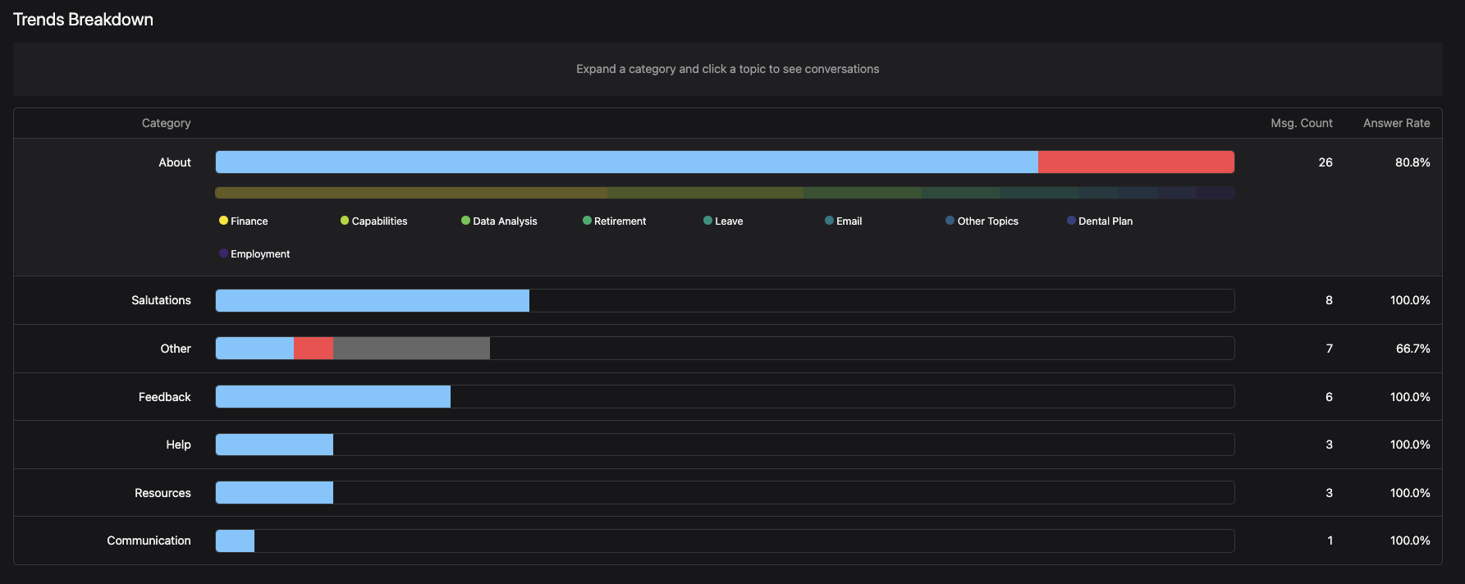Click the Employment legend dot
This screenshot has width=1465, height=584.
coord(223,253)
